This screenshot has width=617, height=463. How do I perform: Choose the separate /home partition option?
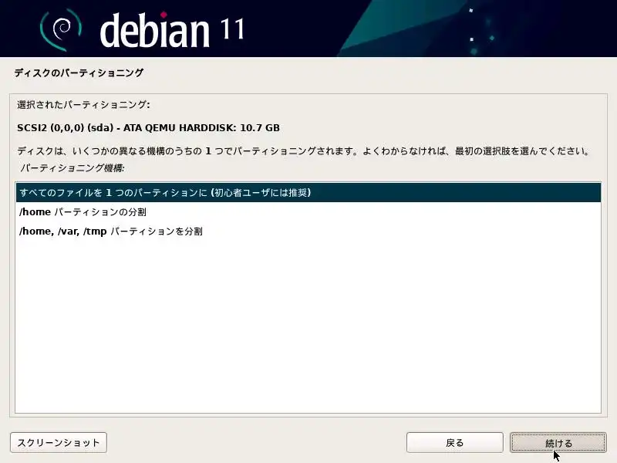tap(308, 211)
